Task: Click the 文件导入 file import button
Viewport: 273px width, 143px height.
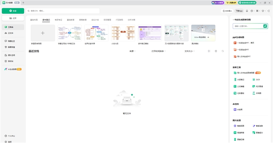Action: click(227, 11)
